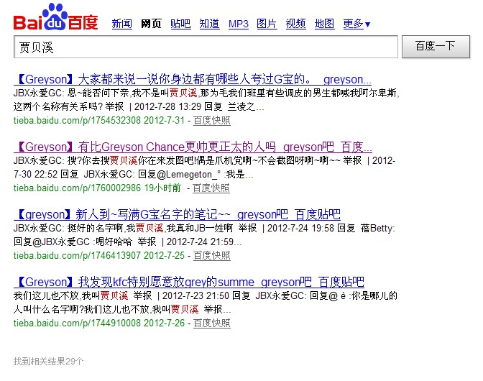The height and width of the screenshot is (381, 483).
Task: Open 百度快照 for tieba post 1760002986
Action: 211,188
